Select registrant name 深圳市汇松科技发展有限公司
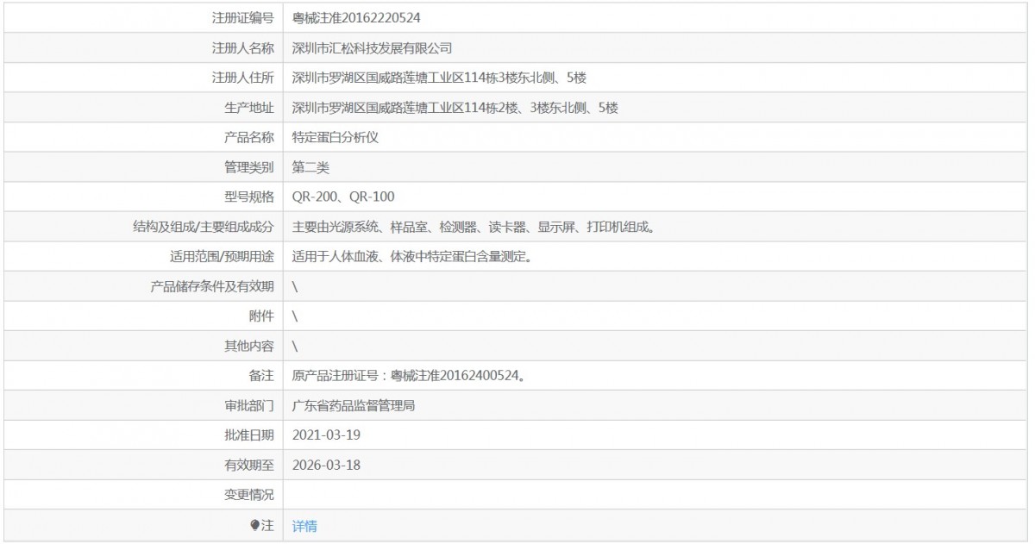The height and width of the screenshot is (544, 1035). (x=372, y=48)
